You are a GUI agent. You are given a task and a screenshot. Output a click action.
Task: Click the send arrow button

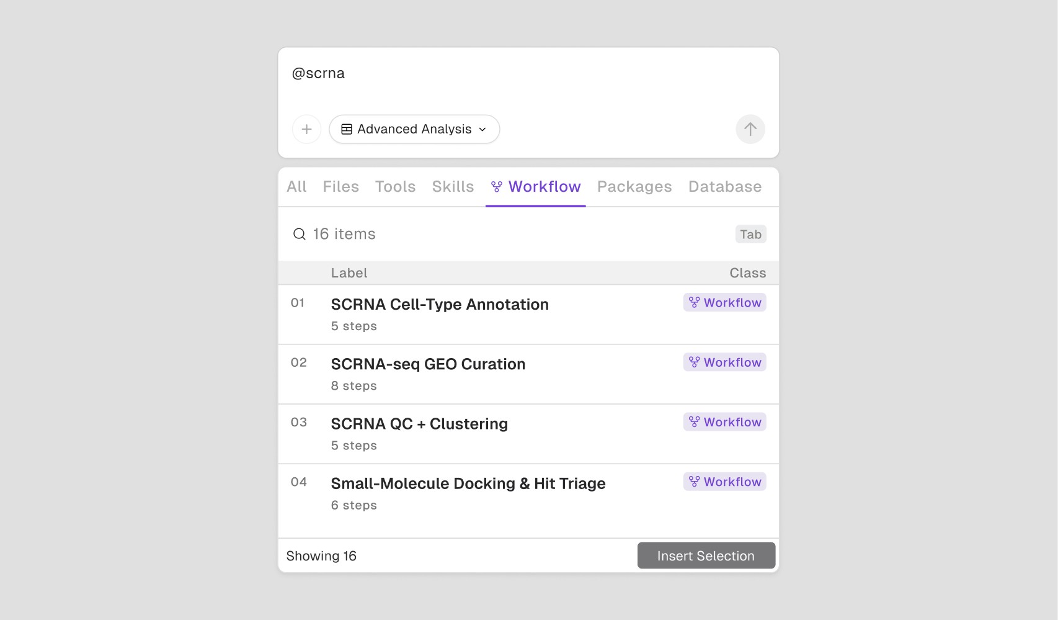pos(750,129)
